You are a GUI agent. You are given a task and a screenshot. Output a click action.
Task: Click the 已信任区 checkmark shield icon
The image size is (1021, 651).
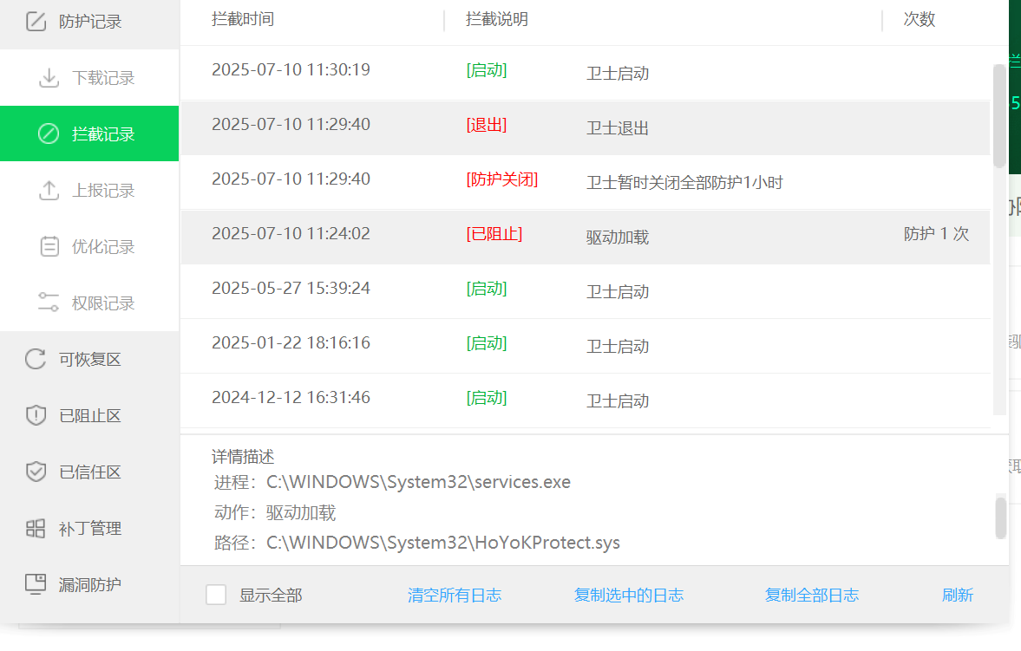(x=36, y=472)
